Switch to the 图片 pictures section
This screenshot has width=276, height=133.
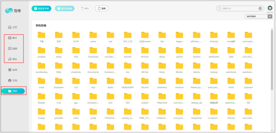click(13, 38)
